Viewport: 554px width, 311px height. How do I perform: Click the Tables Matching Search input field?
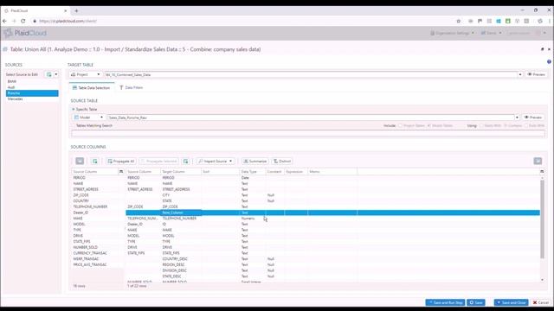[308, 133]
